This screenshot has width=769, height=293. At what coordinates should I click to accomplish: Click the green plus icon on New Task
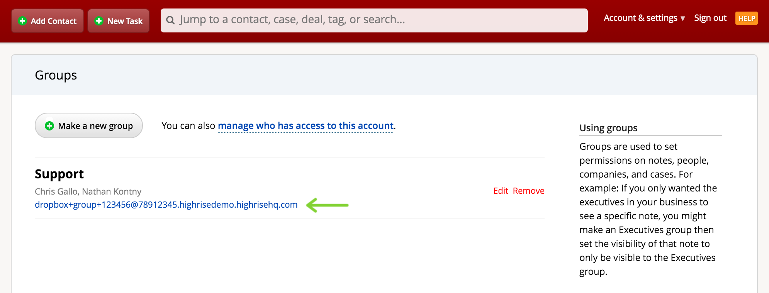pyautogui.click(x=99, y=21)
